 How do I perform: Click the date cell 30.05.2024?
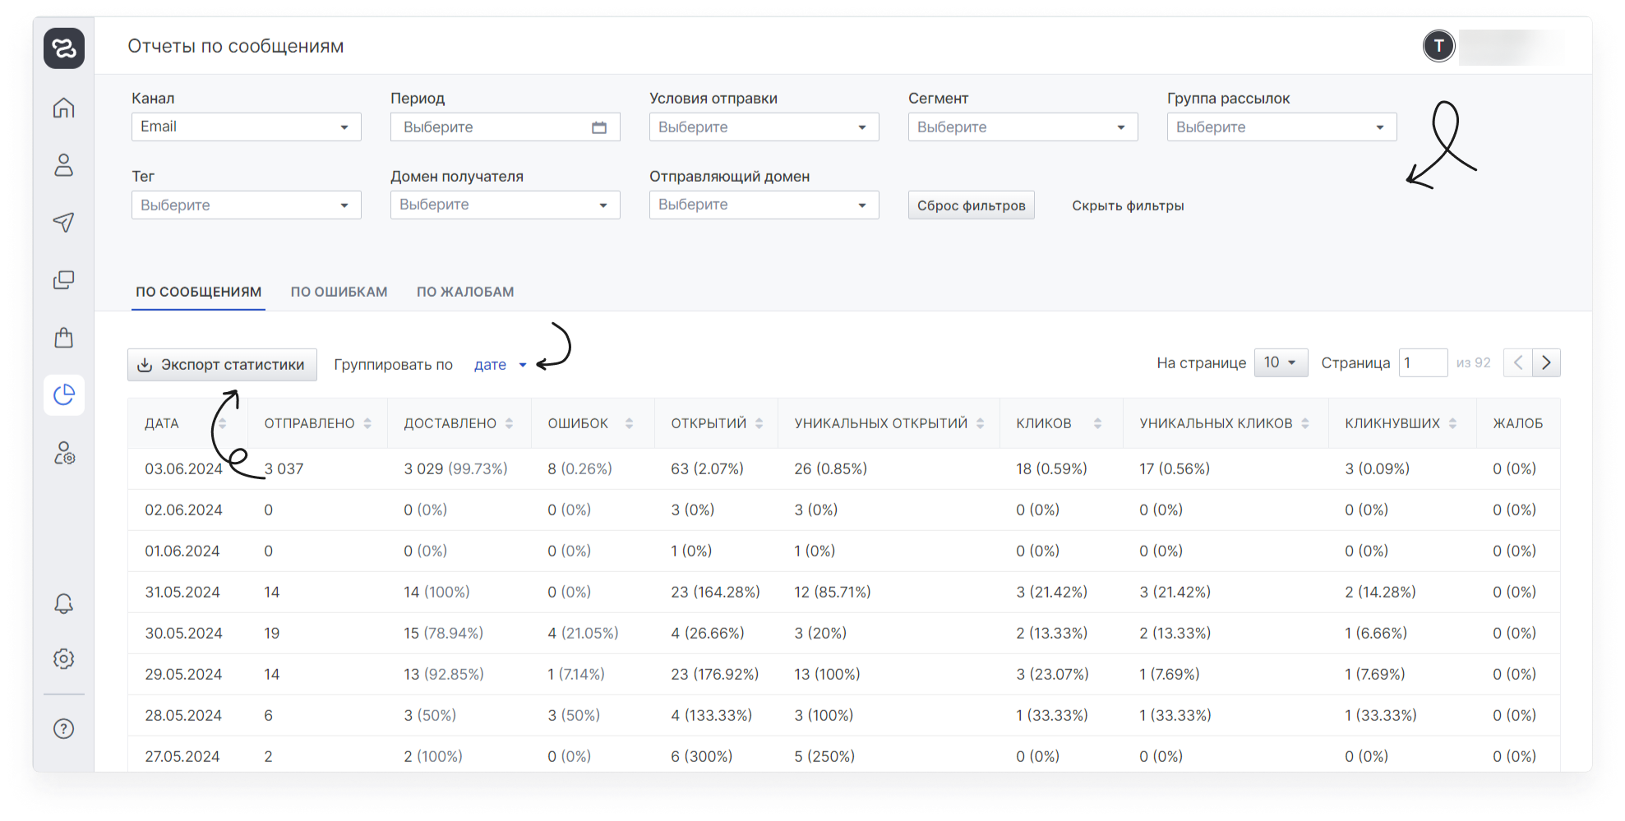pyautogui.click(x=183, y=633)
